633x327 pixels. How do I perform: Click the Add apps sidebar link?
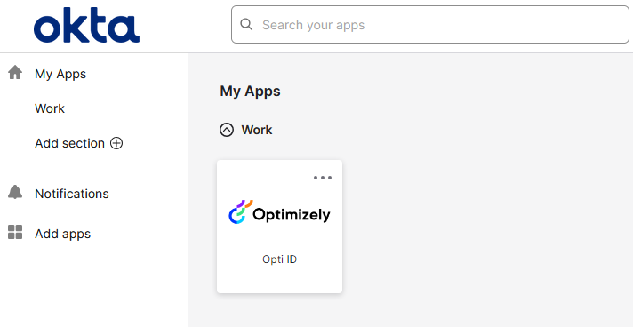click(62, 234)
